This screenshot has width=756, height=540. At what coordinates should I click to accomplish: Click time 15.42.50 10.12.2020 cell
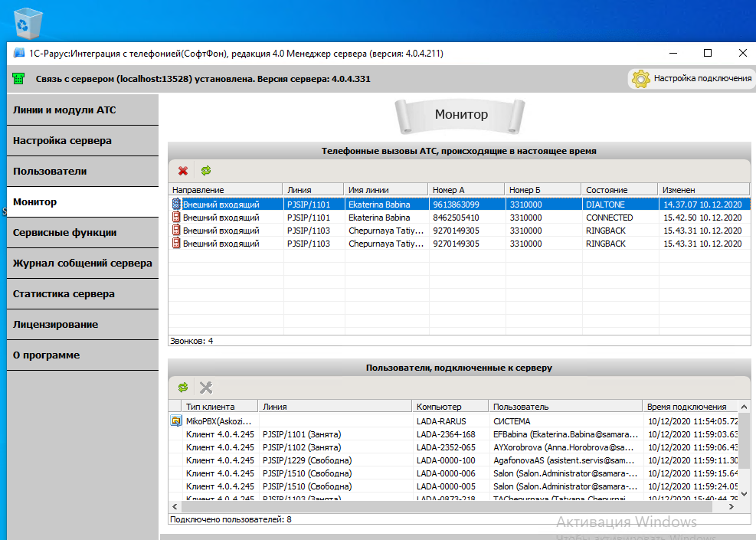[x=705, y=218]
